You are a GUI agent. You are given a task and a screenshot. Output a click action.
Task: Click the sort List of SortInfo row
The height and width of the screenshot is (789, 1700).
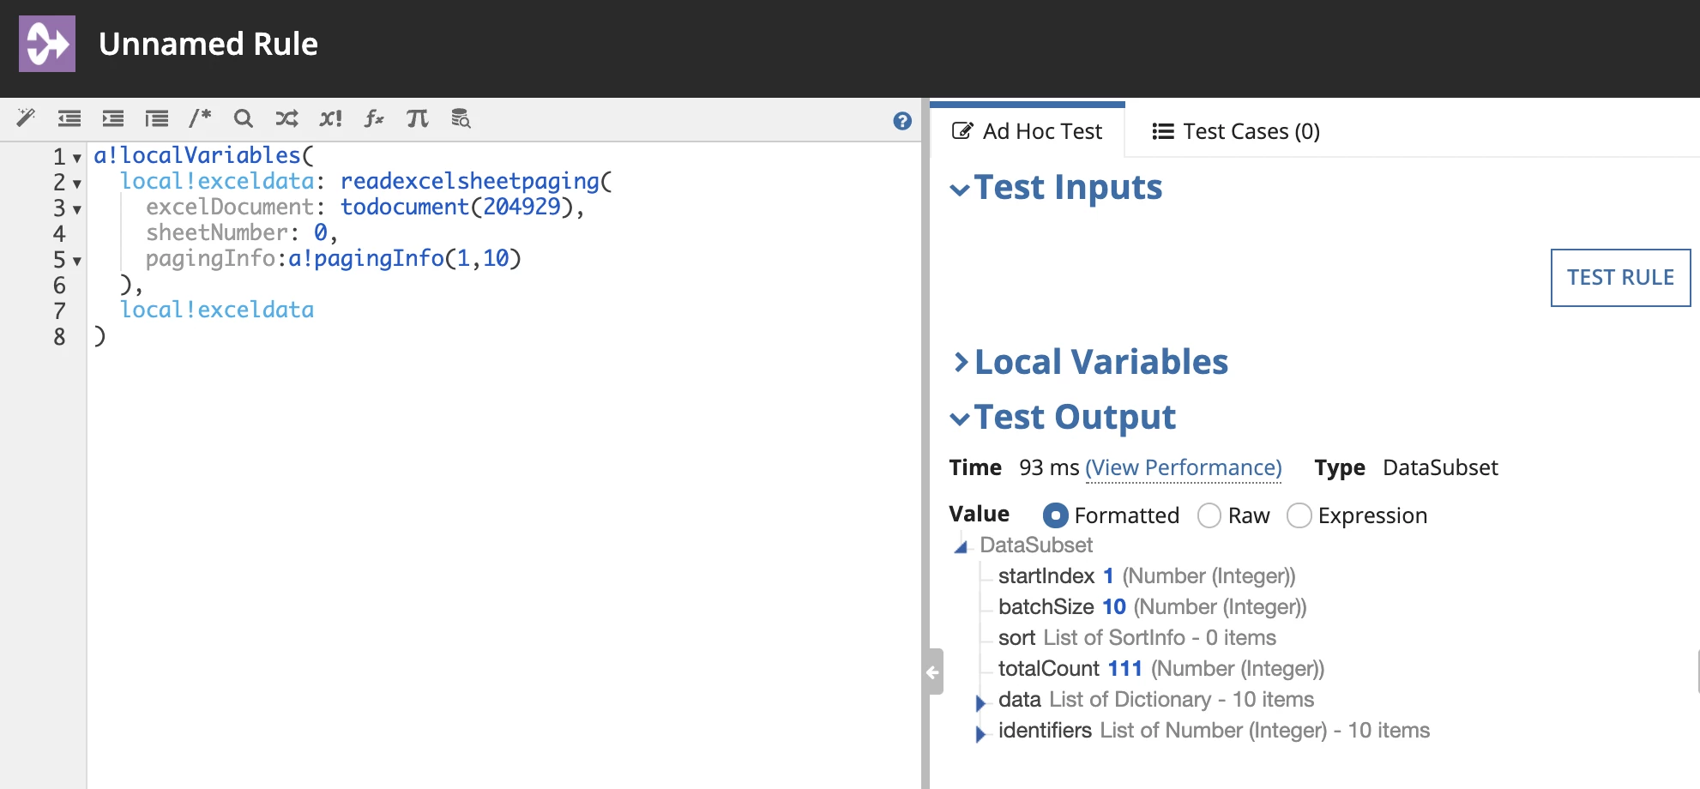[1137, 638]
